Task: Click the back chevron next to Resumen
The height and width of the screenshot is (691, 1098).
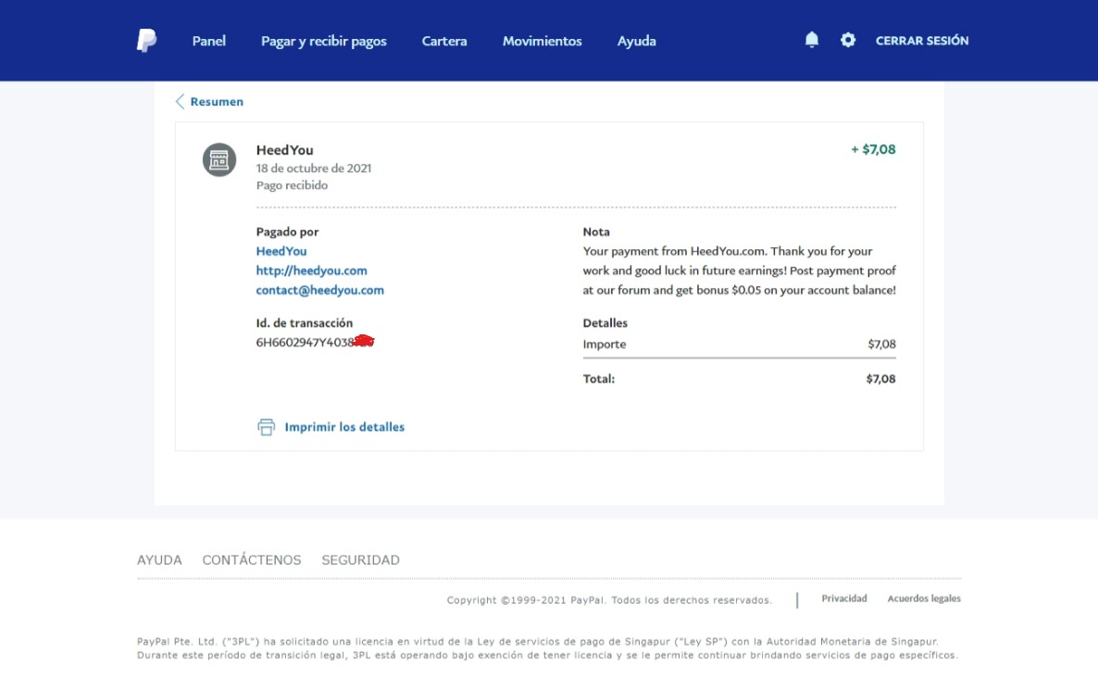Action: 180,102
